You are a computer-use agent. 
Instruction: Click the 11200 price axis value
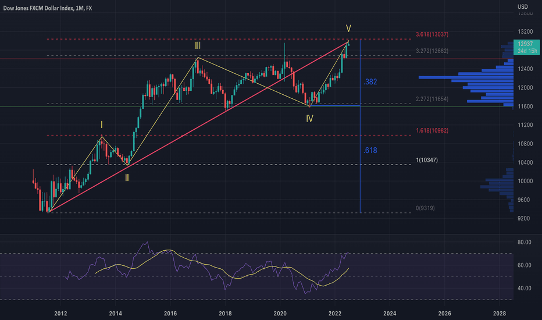[x=525, y=125]
